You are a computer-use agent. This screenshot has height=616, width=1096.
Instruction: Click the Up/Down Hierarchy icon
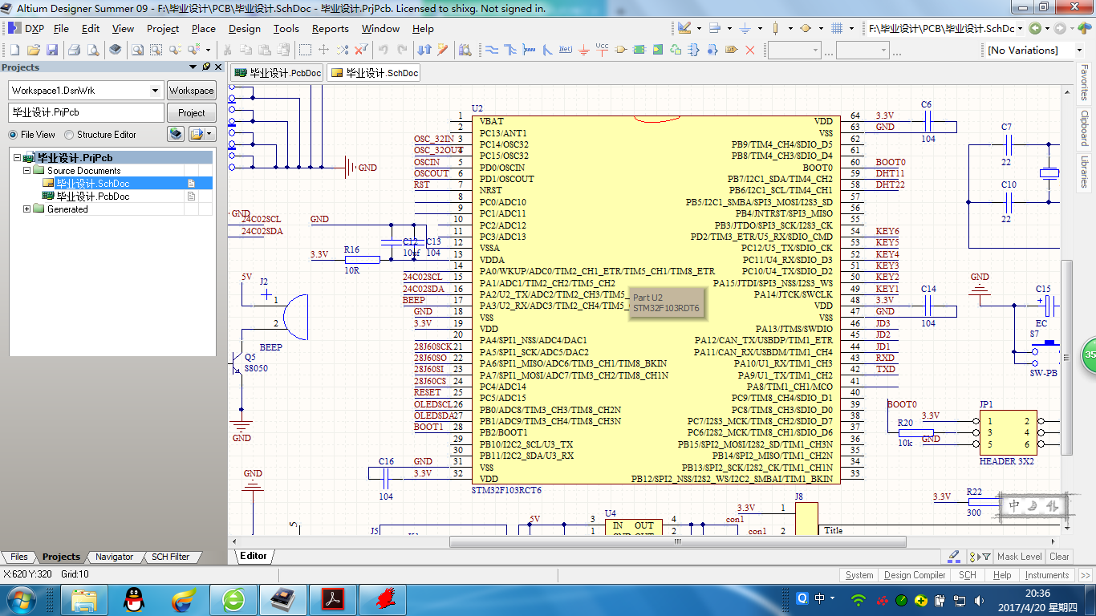click(424, 50)
